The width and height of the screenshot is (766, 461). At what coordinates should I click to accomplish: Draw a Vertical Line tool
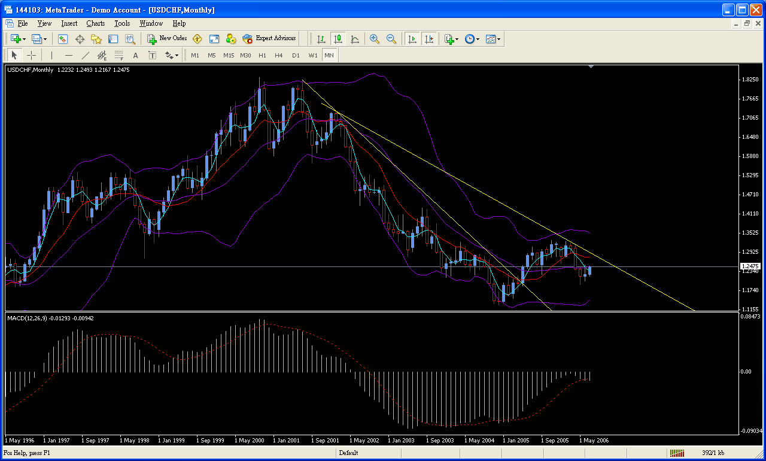(51, 55)
